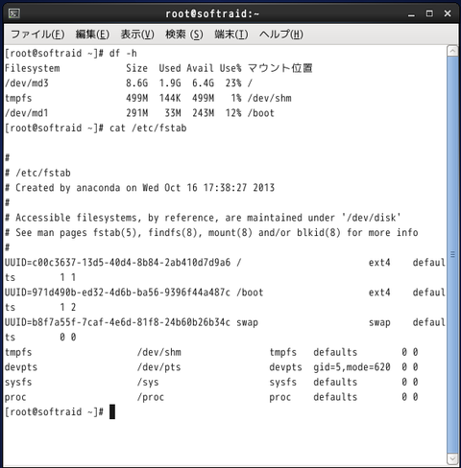The image size is (461, 468).
Task: Click '/proc' mount point in fstab
Action: click(x=151, y=397)
